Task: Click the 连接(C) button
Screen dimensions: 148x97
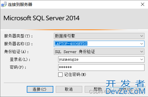Action: coord(40,89)
